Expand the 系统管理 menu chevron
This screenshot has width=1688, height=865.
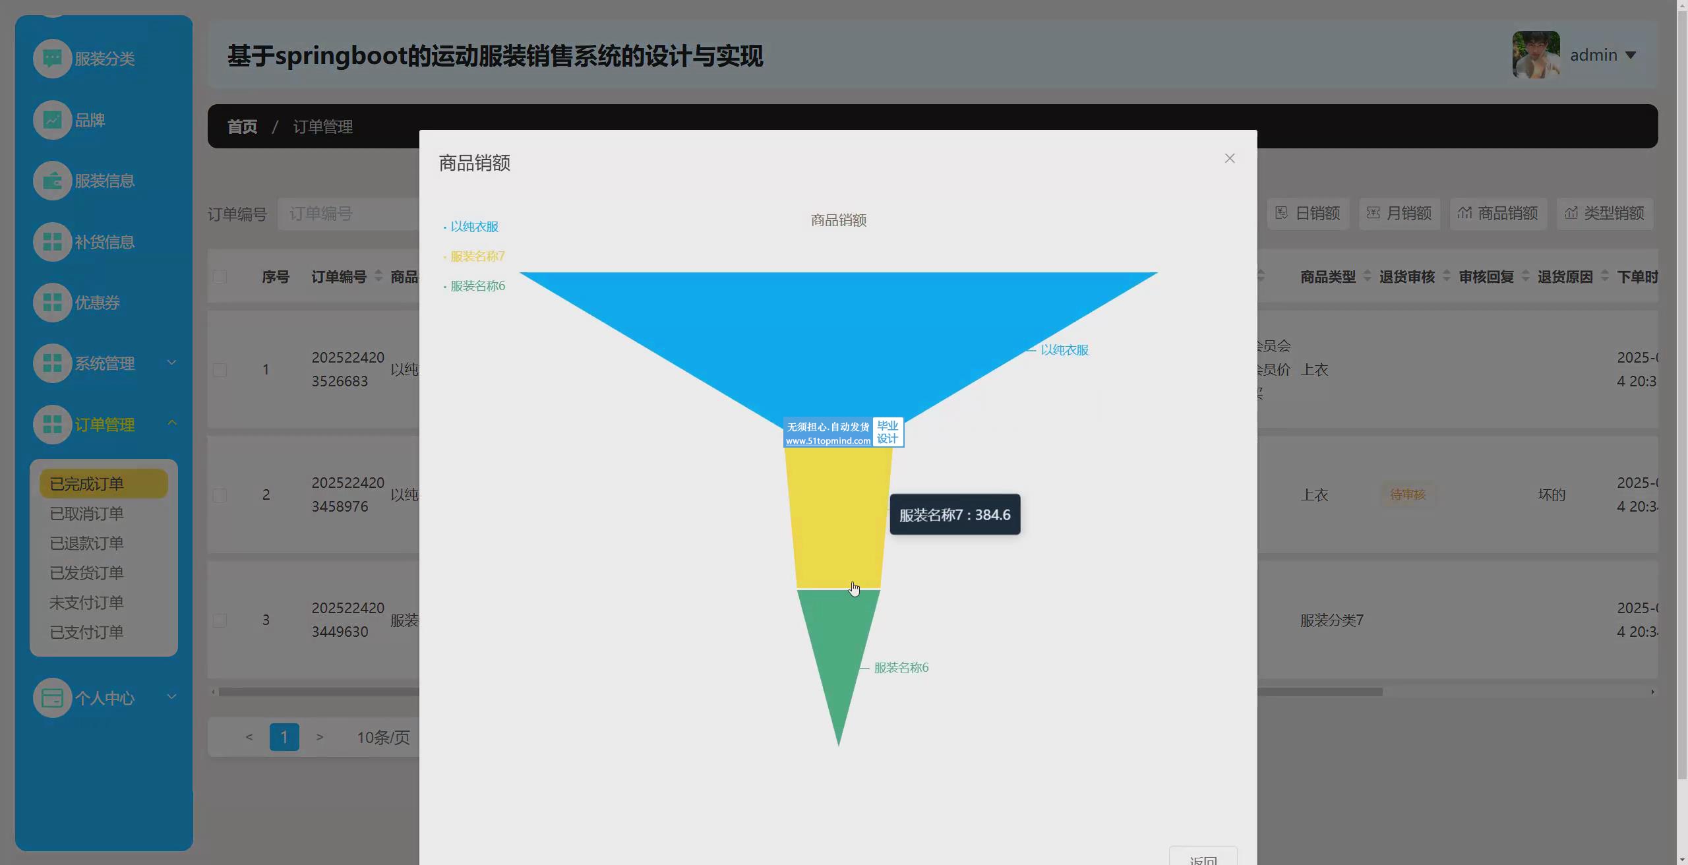point(171,363)
